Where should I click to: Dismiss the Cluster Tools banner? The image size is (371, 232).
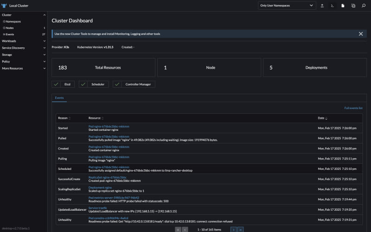[x=361, y=33]
